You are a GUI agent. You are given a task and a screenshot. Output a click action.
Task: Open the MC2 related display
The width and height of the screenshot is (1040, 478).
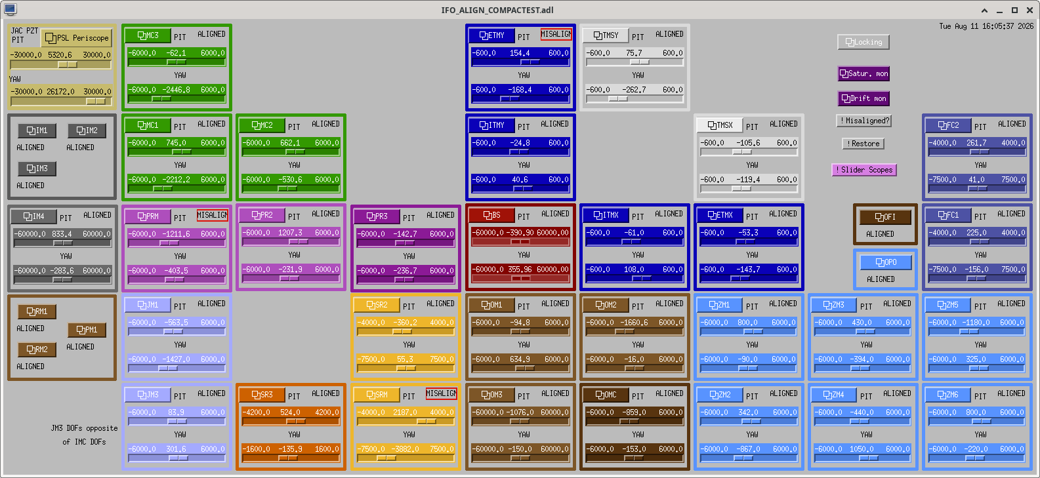(x=262, y=125)
